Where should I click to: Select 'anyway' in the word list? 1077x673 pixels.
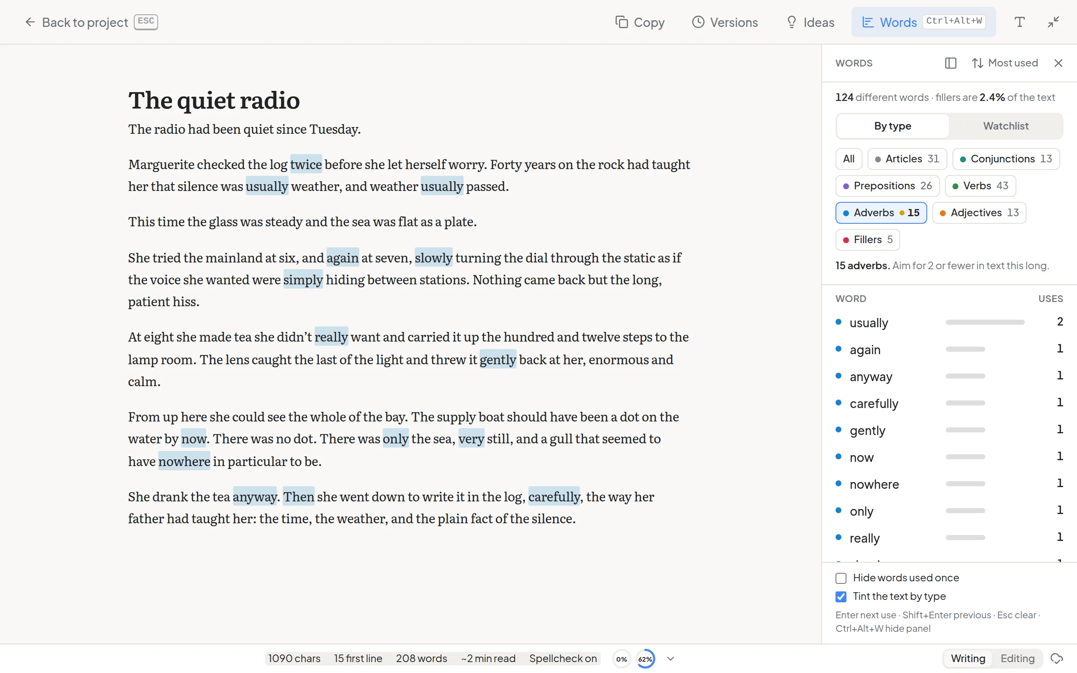[949, 376]
